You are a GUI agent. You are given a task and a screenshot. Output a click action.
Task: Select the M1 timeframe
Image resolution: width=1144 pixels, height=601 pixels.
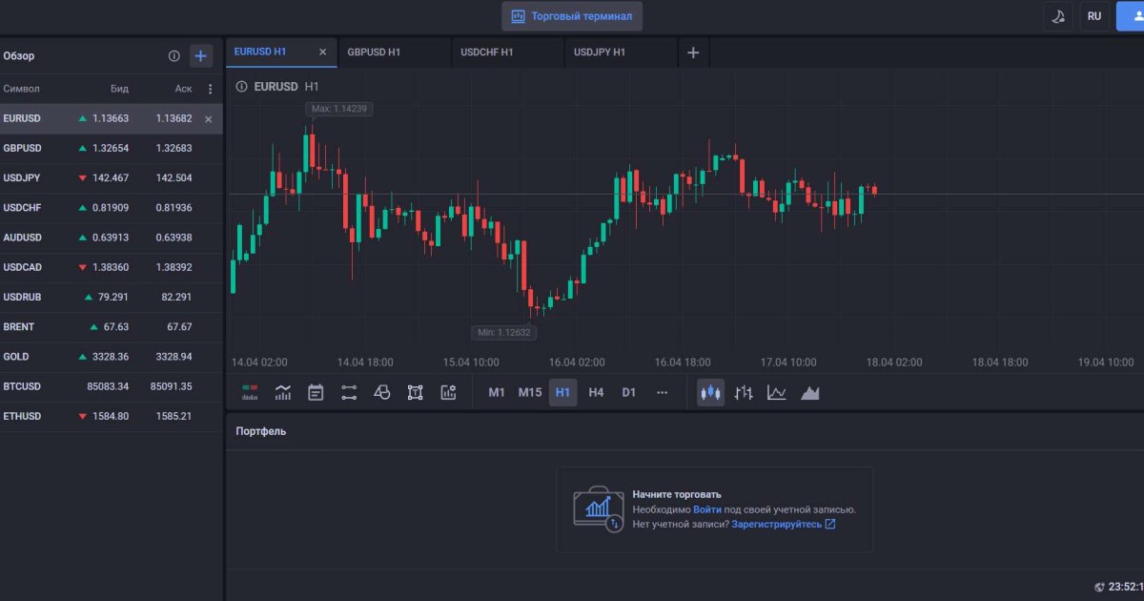coord(497,392)
